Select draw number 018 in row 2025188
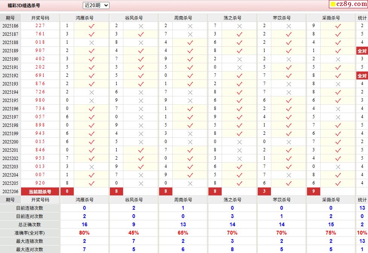 pyautogui.click(x=40, y=42)
